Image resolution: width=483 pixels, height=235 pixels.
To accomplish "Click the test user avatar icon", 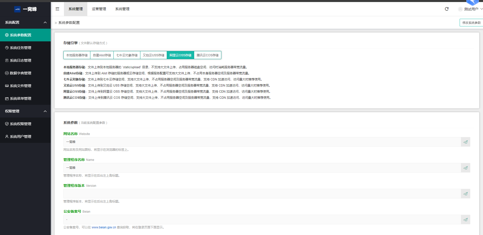I will point(460,9).
